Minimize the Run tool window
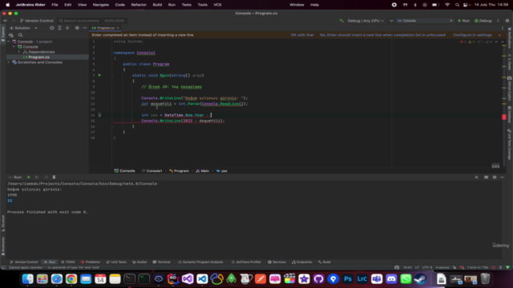513x288 pixels. tap(503, 178)
